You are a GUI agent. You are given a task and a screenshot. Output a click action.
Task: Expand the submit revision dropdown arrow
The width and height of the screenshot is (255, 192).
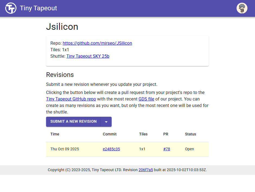click(x=106, y=122)
